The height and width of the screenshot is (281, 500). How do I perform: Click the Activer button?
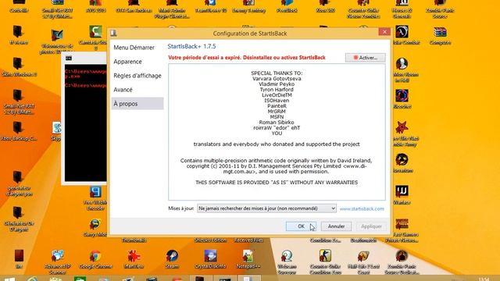pyautogui.click(x=365, y=58)
